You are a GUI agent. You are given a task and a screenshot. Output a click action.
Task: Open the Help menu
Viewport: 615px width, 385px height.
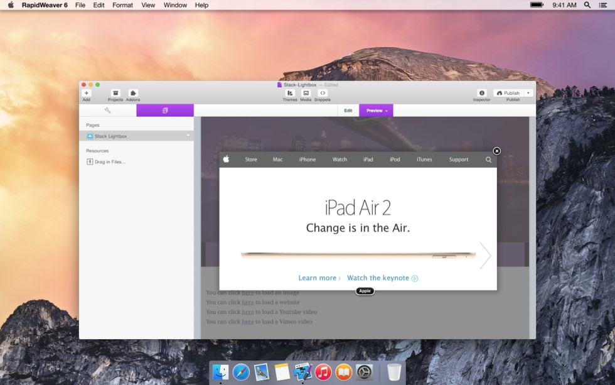click(x=201, y=5)
